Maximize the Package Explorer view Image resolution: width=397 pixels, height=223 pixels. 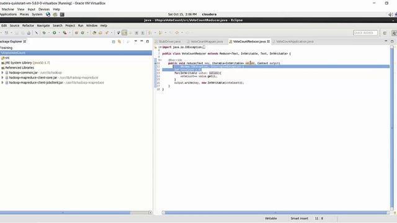[x=148, y=42]
